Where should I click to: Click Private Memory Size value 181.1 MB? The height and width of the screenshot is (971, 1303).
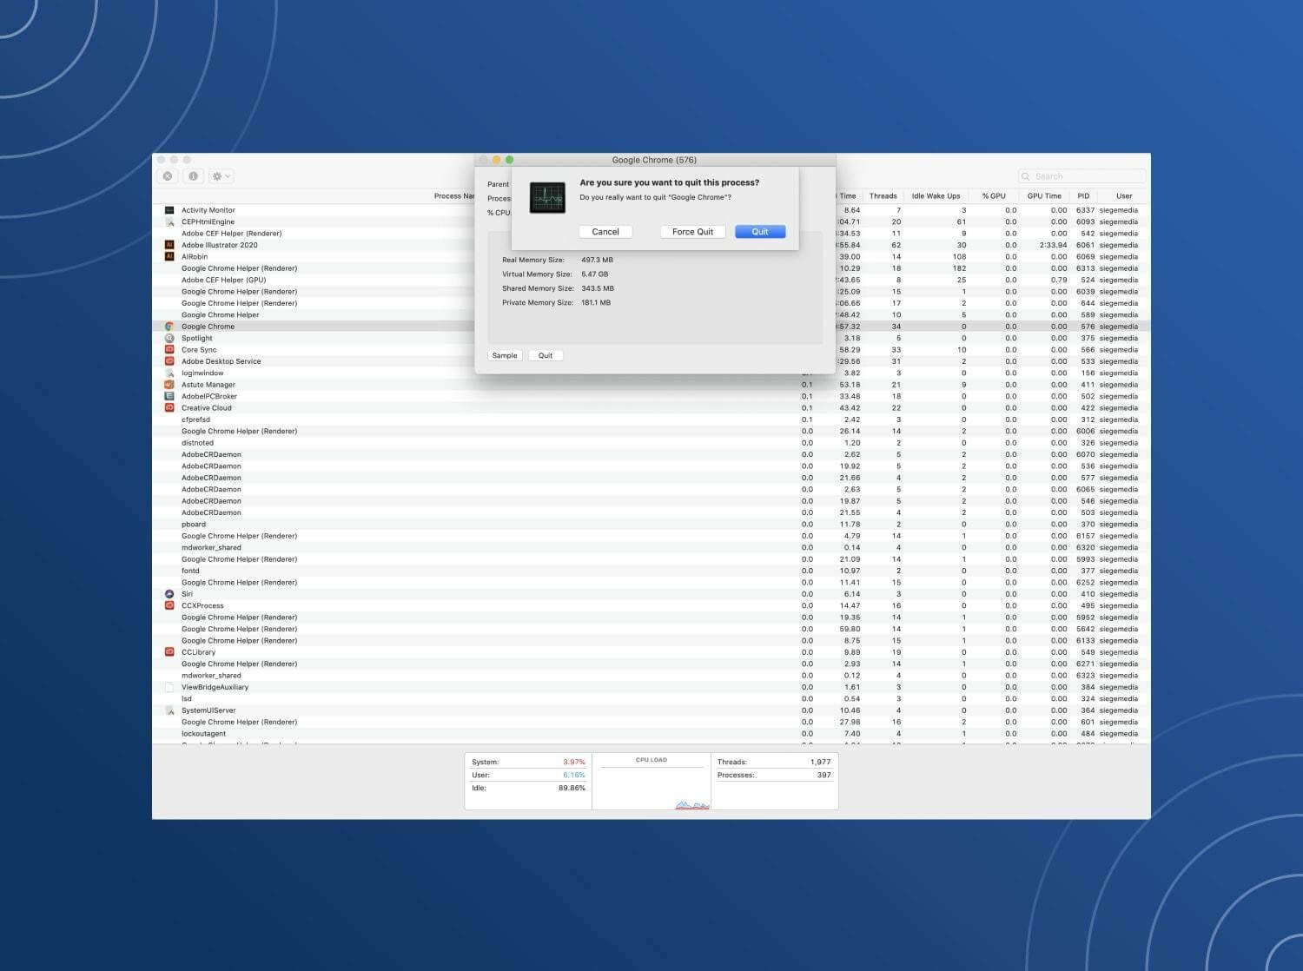pos(596,303)
